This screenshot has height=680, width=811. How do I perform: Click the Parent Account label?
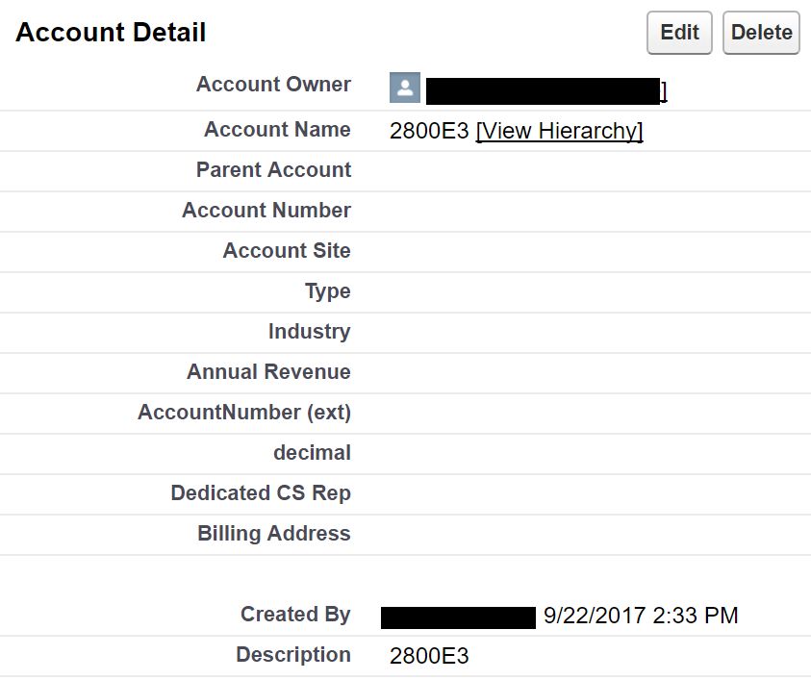tap(273, 169)
